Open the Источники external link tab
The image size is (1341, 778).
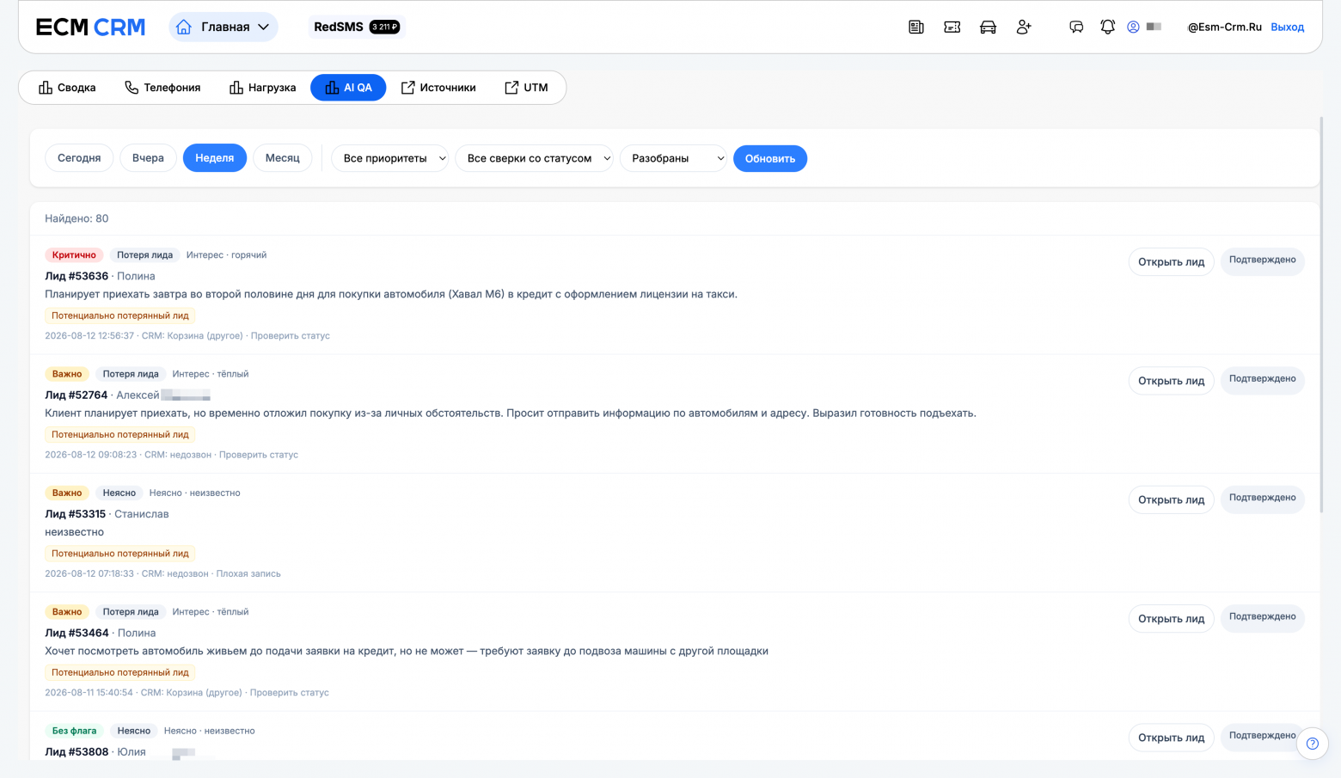[x=438, y=88]
